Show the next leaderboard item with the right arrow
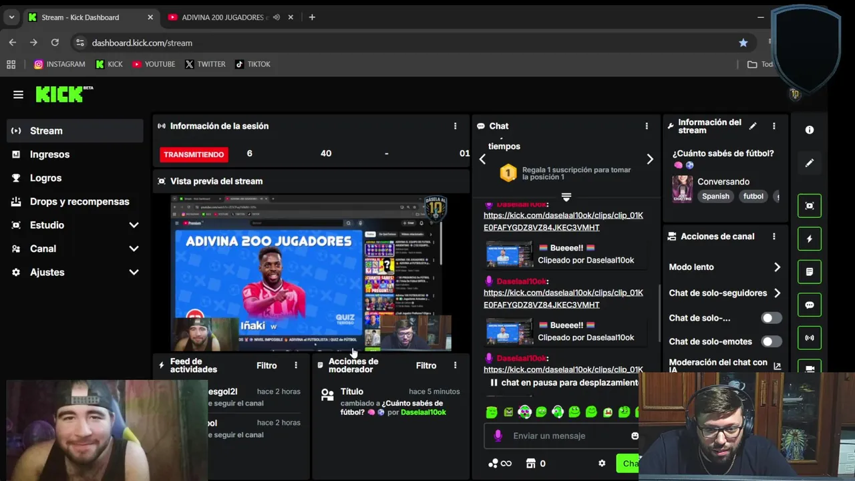The width and height of the screenshot is (855, 481). 649,159
